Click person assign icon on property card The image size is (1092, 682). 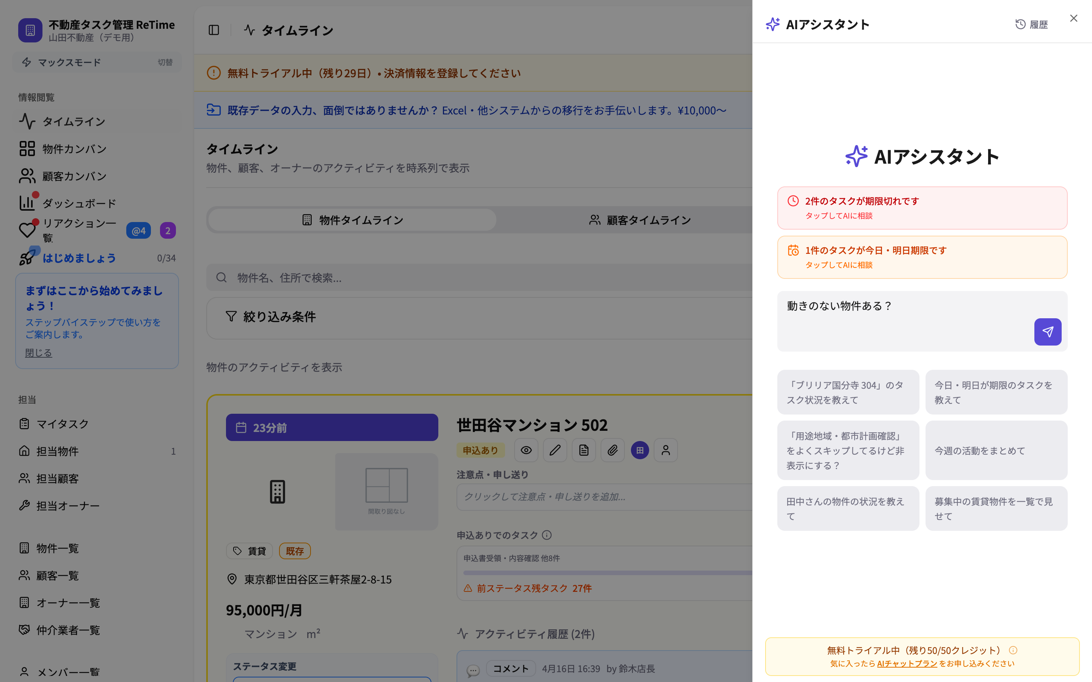(x=665, y=450)
